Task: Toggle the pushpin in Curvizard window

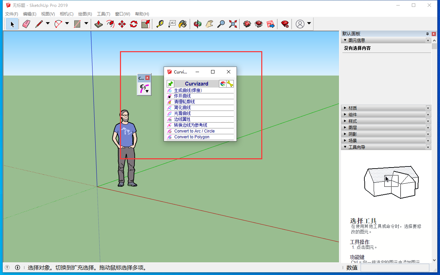Action: (x=170, y=84)
